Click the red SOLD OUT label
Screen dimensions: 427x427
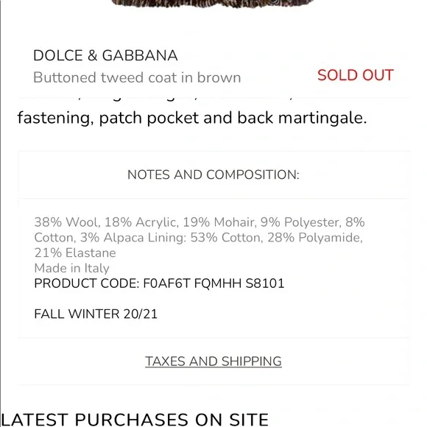pos(356,75)
